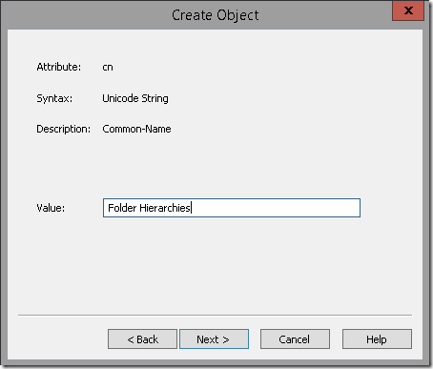Go back with the < Back button

tap(142, 339)
